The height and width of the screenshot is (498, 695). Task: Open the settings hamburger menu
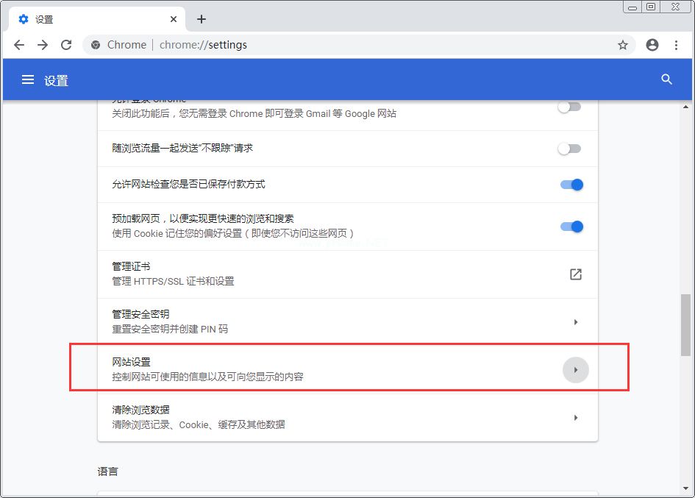(27, 79)
